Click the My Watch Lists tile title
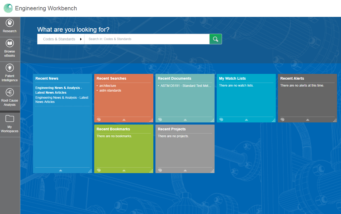 (232, 78)
